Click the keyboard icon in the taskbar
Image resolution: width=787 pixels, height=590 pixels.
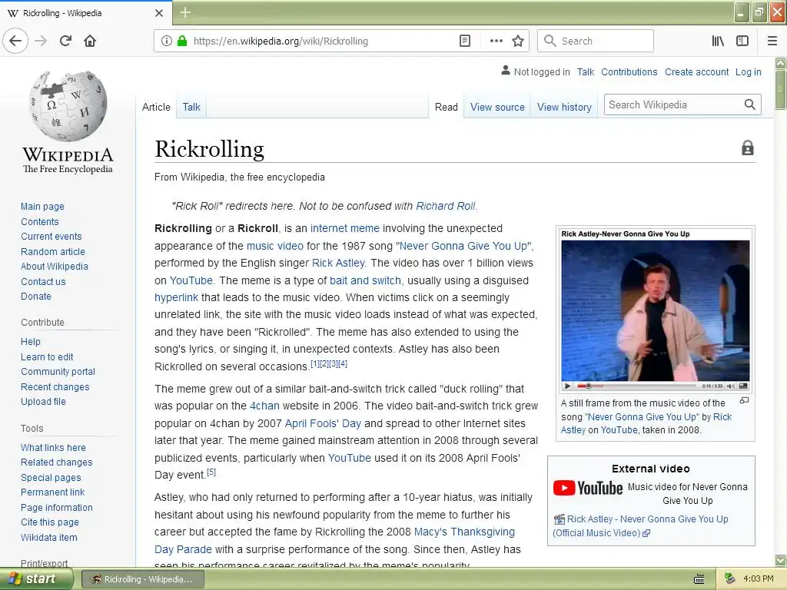point(699,579)
